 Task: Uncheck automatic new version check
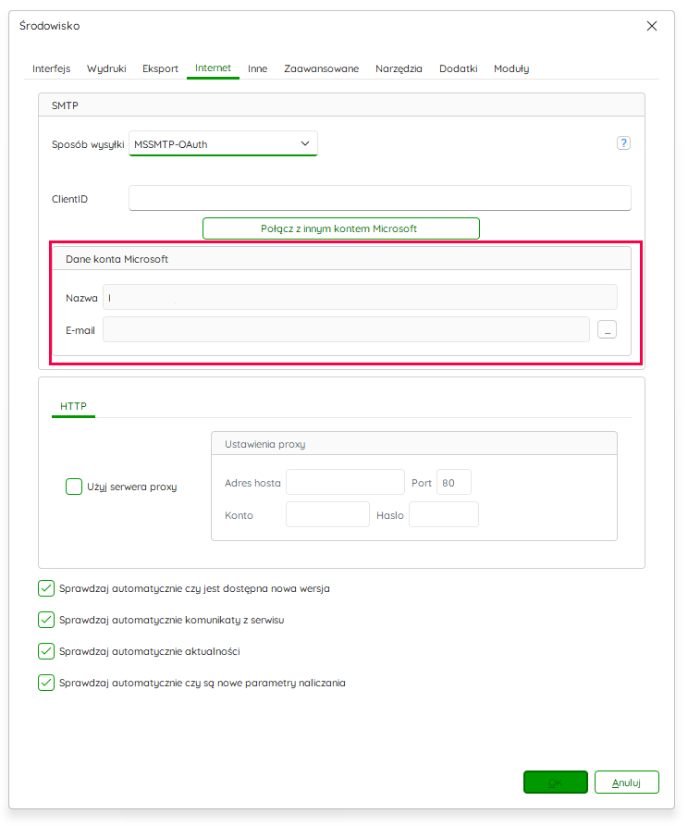pos(46,588)
